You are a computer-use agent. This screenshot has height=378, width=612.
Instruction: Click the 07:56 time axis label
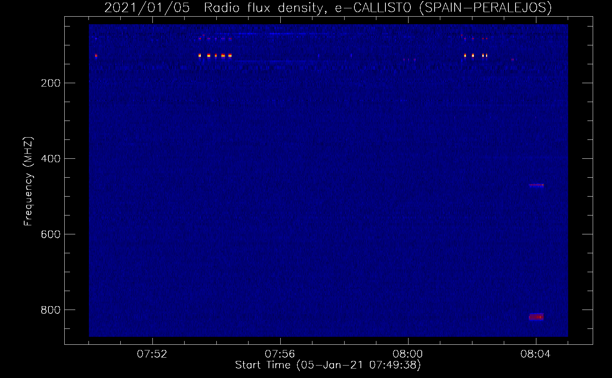click(x=280, y=354)
